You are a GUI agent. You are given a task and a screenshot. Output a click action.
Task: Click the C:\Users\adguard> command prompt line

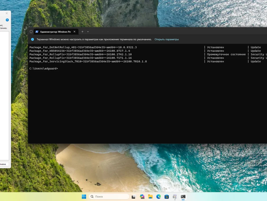(x=44, y=68)
